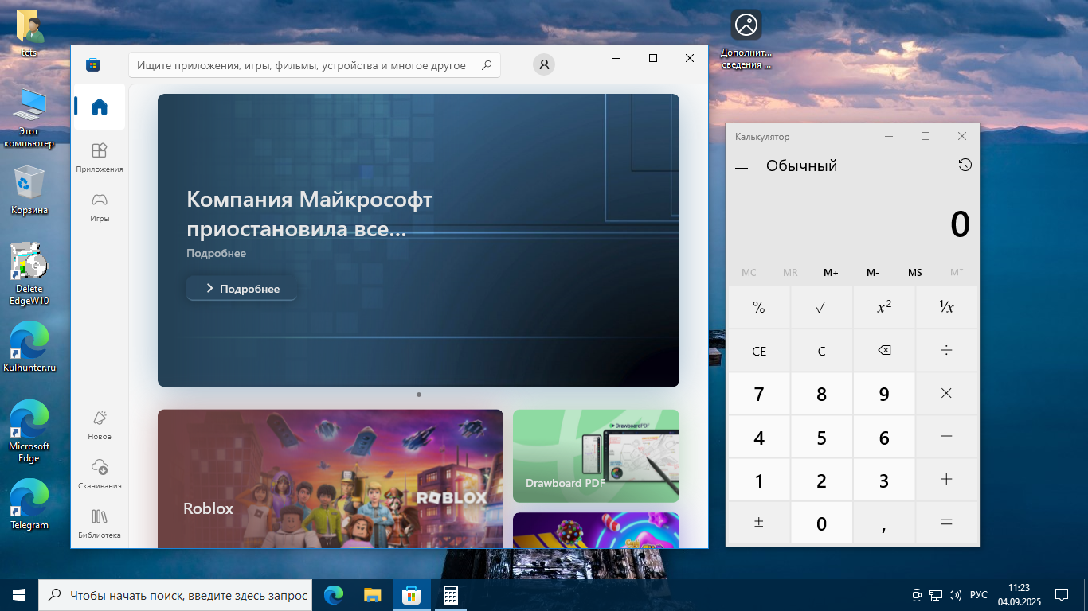Screen dimensions: 1088x611
Task: Select the tets folder on desktop
Action: click(x=29, y=34)
